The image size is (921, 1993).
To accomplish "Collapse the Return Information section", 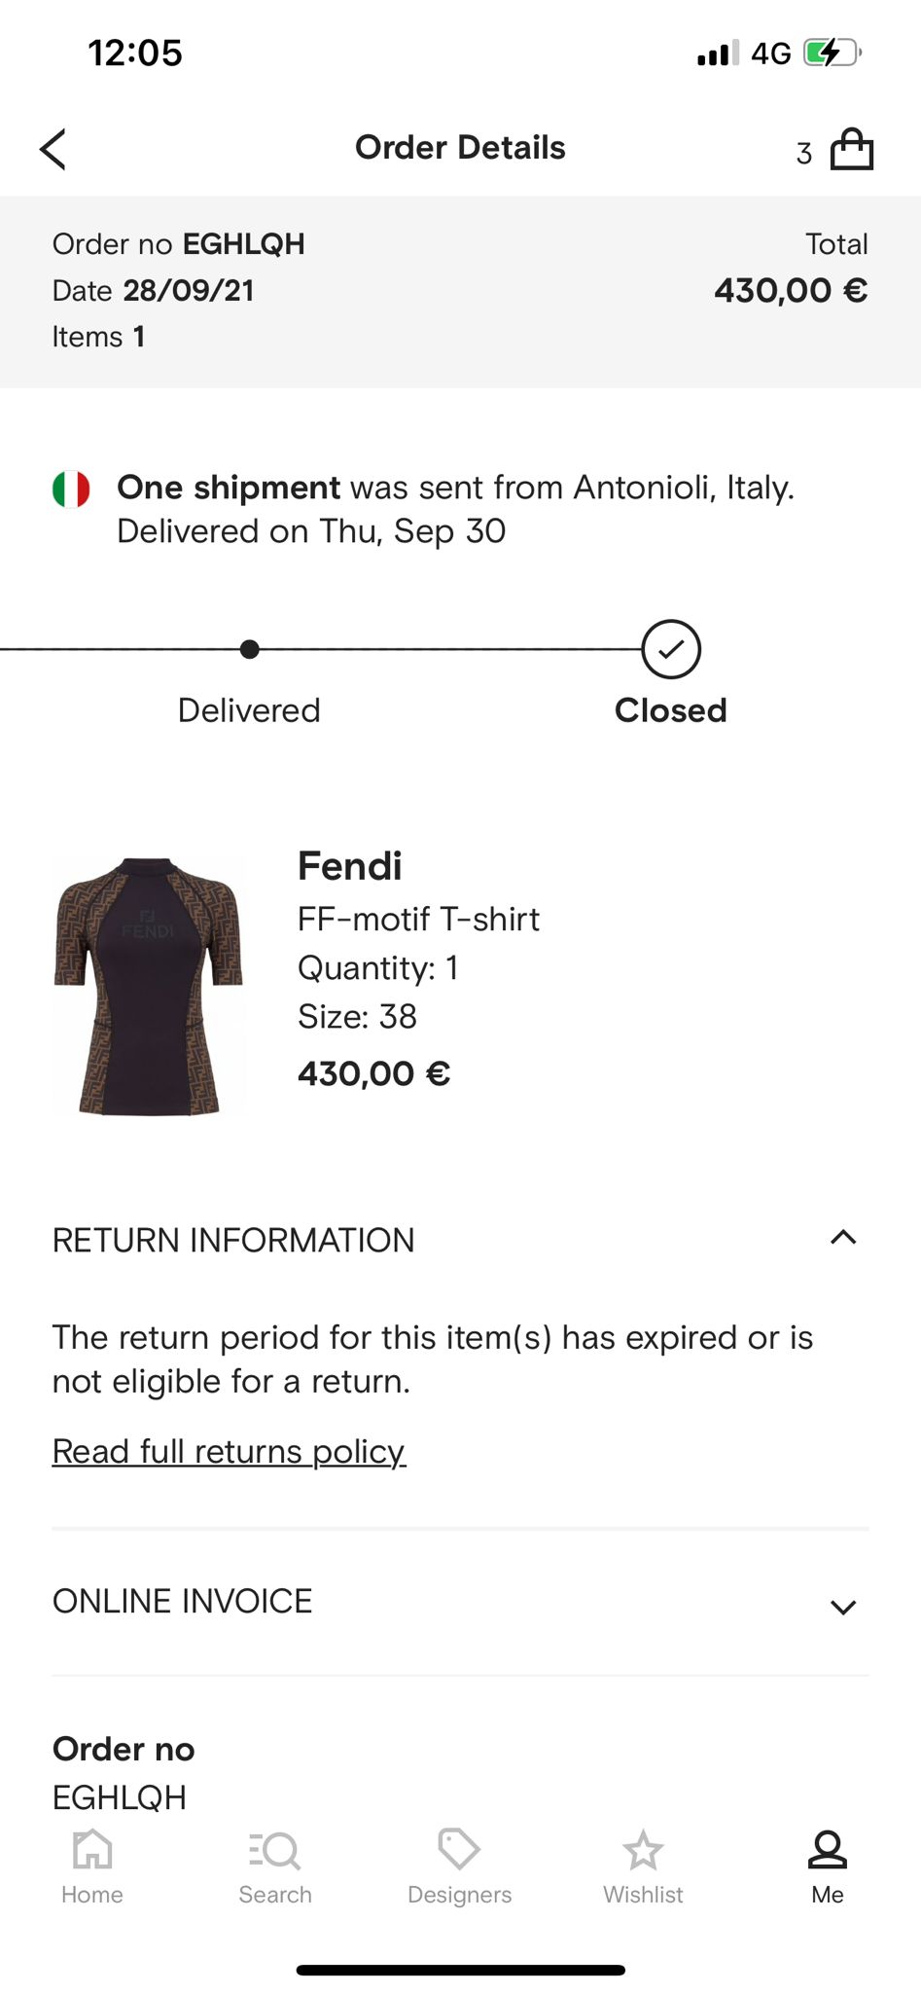I will click(x=843, y=1238).
